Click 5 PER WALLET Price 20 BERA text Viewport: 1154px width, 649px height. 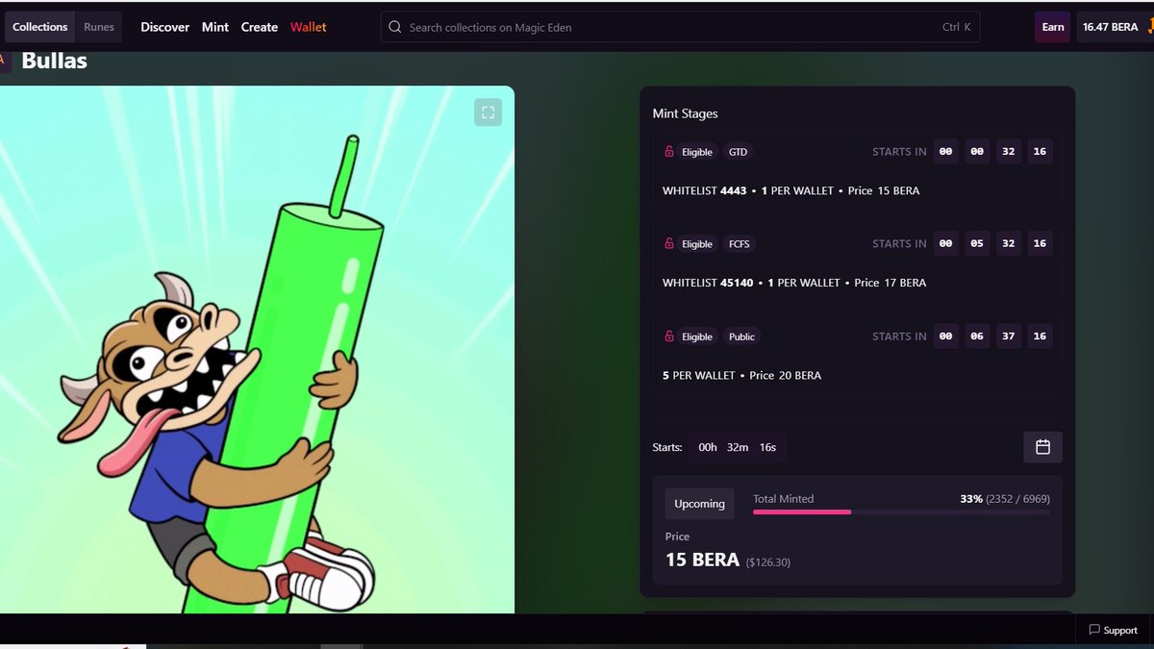(x=741, y=375)
